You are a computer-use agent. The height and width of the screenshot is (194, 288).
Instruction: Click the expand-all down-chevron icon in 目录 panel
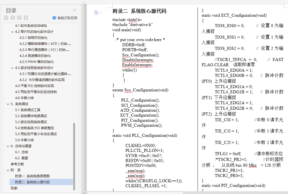pos(6,18)
